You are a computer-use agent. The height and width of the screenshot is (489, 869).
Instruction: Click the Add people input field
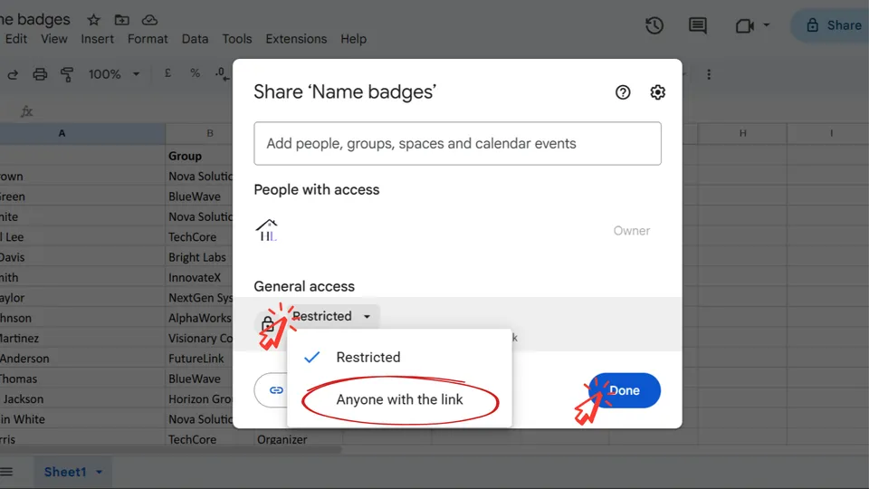pyautogui.click(x=457, y=144)
